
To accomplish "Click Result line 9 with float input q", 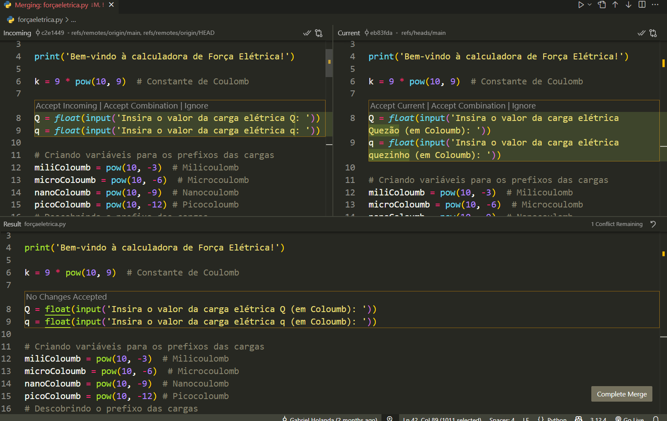I will 200,322.
